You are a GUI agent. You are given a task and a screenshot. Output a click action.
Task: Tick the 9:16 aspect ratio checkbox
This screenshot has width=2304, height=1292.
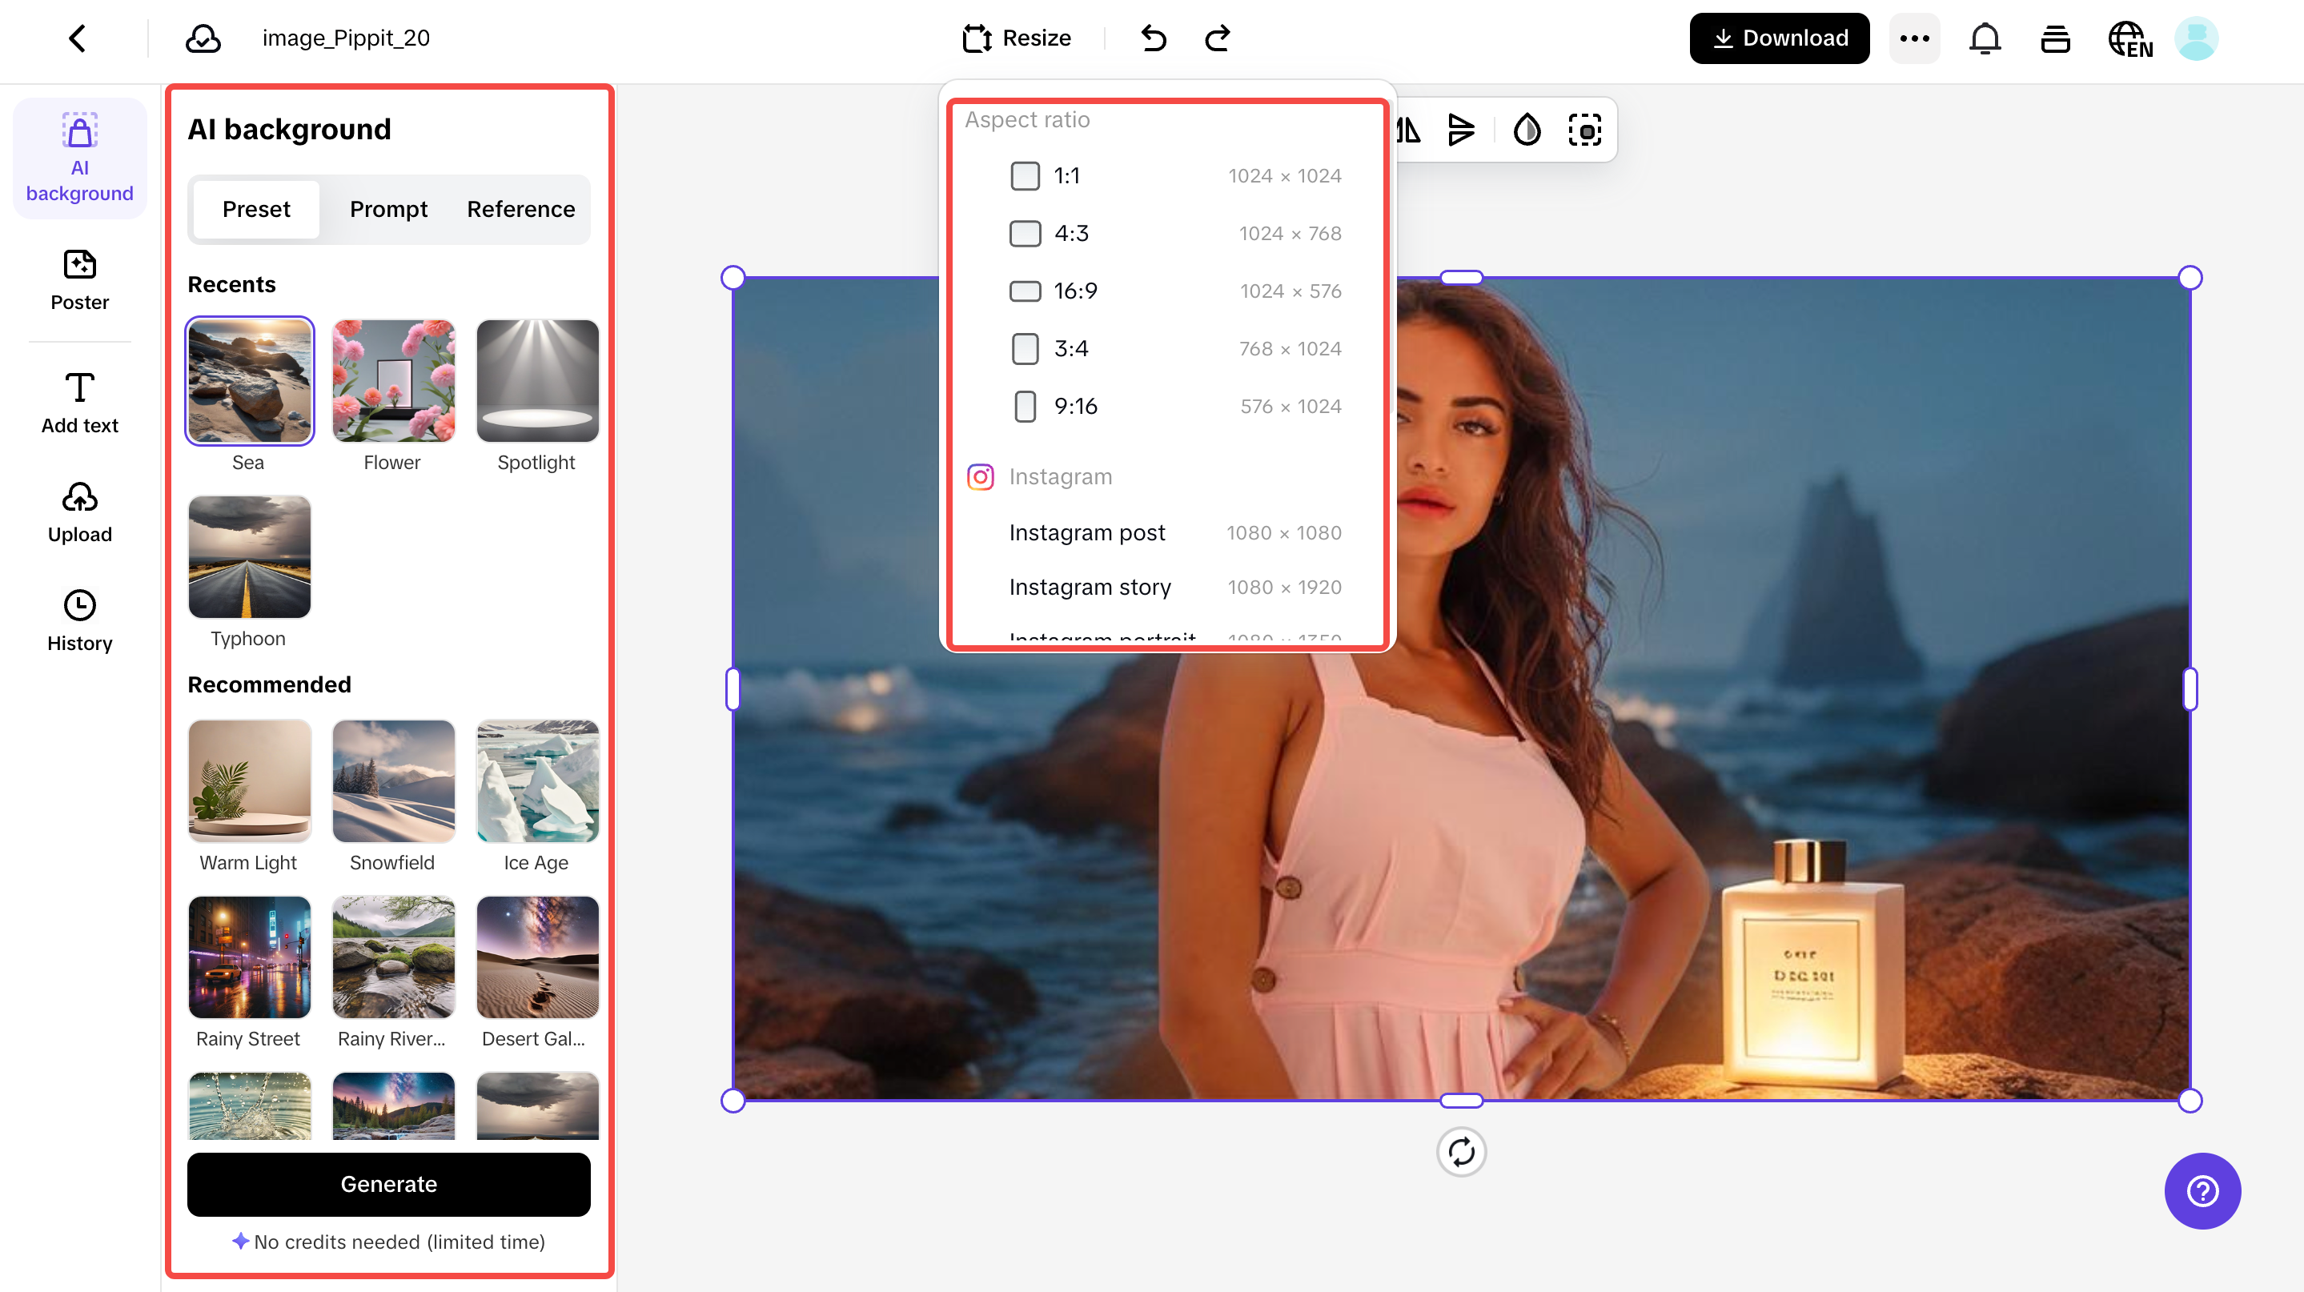pos(1025,406)
